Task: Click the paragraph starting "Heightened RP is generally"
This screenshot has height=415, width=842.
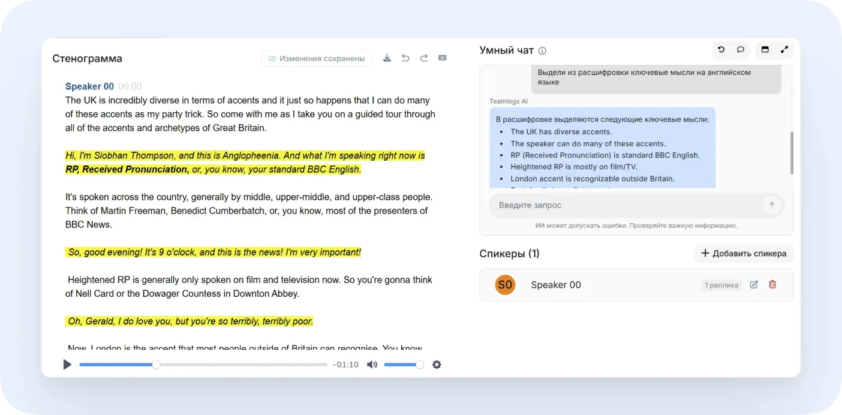Action: pyautogui.click(x=249, y=287)
